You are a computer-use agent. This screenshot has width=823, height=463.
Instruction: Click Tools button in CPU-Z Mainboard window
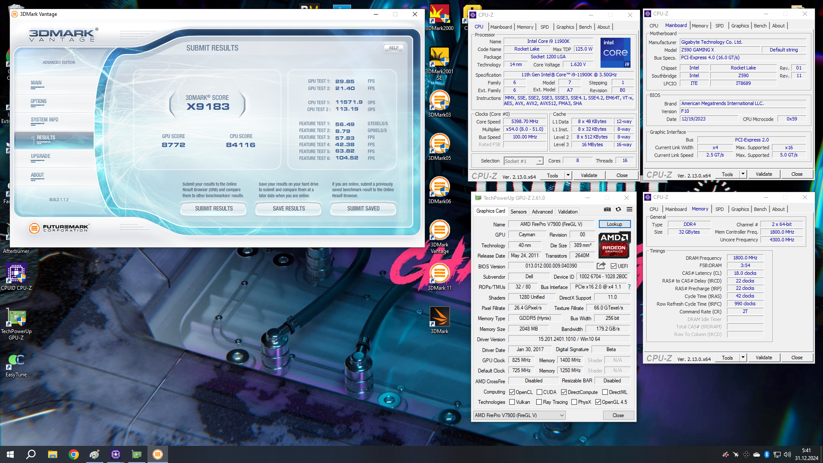[727, 174]
